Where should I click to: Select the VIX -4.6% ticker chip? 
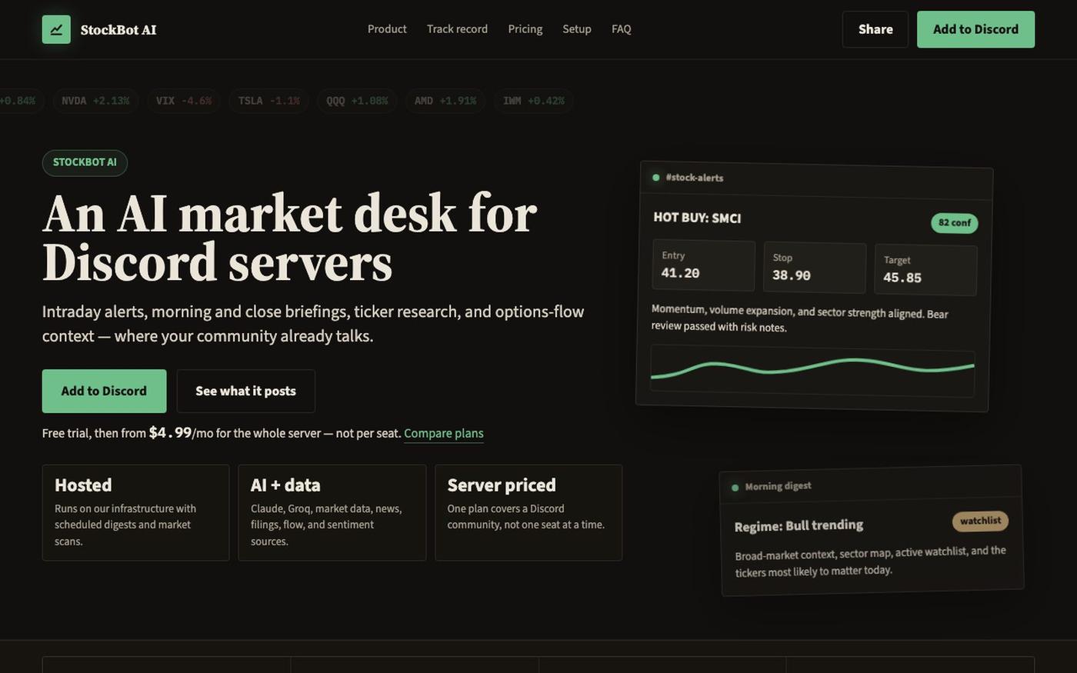[184, 101]
